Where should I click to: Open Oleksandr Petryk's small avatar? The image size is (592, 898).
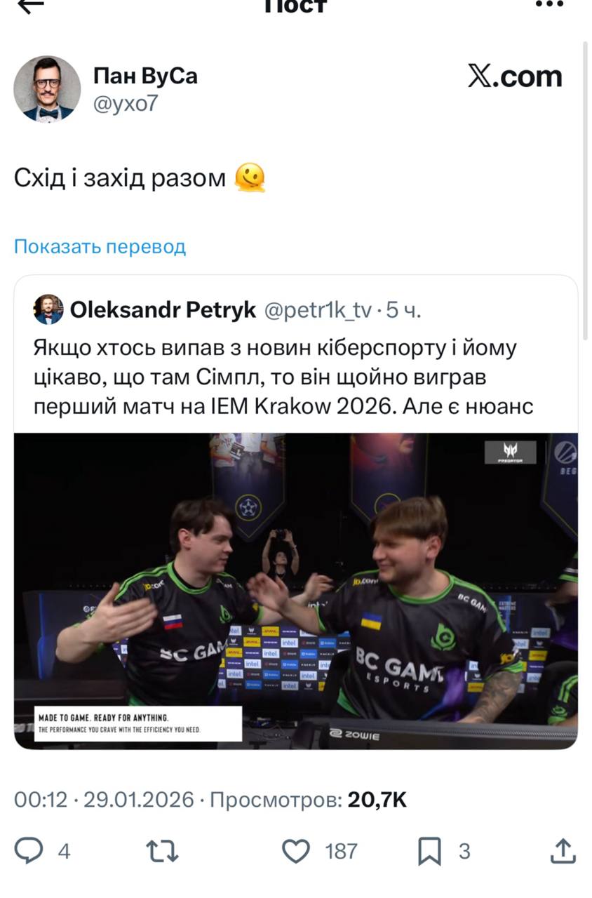tap(48, 309)
